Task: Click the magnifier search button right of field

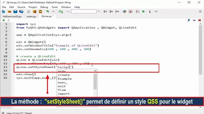Action: 99,11
